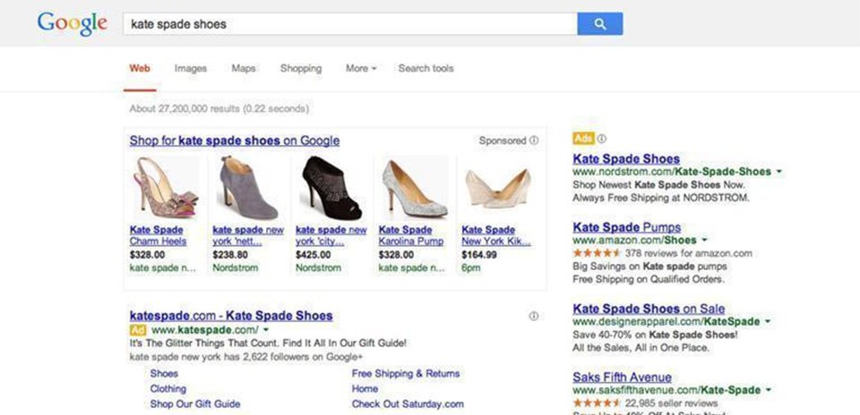Open the Kate Spade Shoes Nordstrom ad title
The image size is (860, 415).
(x=626, y=159)
